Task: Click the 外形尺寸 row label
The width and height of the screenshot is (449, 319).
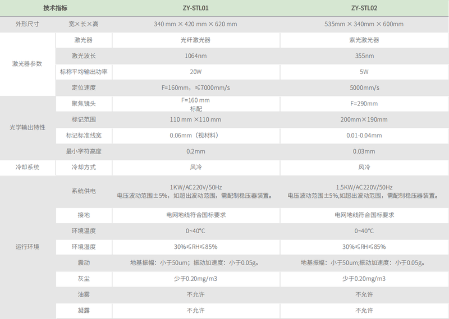Action: click(28, 24)
